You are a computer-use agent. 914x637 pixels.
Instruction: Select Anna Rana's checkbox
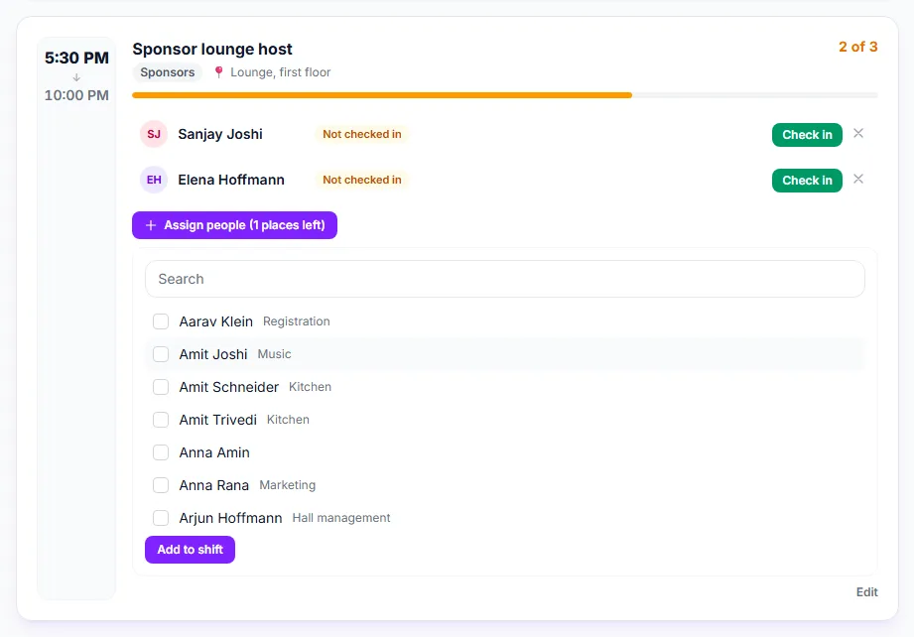(x=161, y=485)
